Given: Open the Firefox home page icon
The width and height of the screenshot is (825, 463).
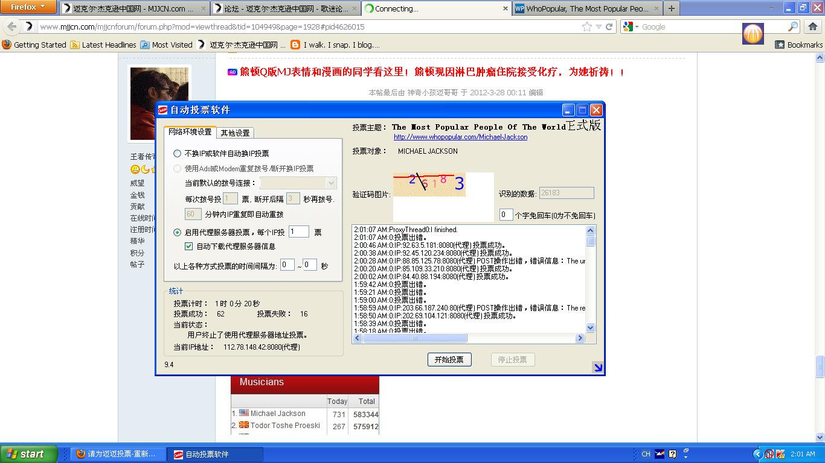Looking at the screenshot, I should (x=812, y=27).
